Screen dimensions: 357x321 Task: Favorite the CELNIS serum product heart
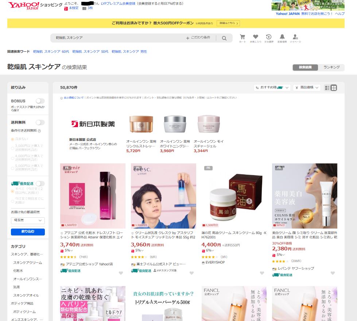[333, 273]
